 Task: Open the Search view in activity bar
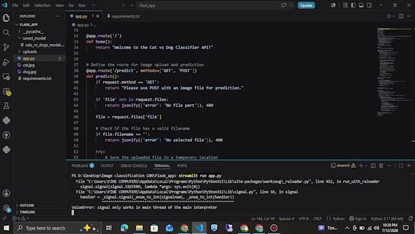(x=6, y=32)
